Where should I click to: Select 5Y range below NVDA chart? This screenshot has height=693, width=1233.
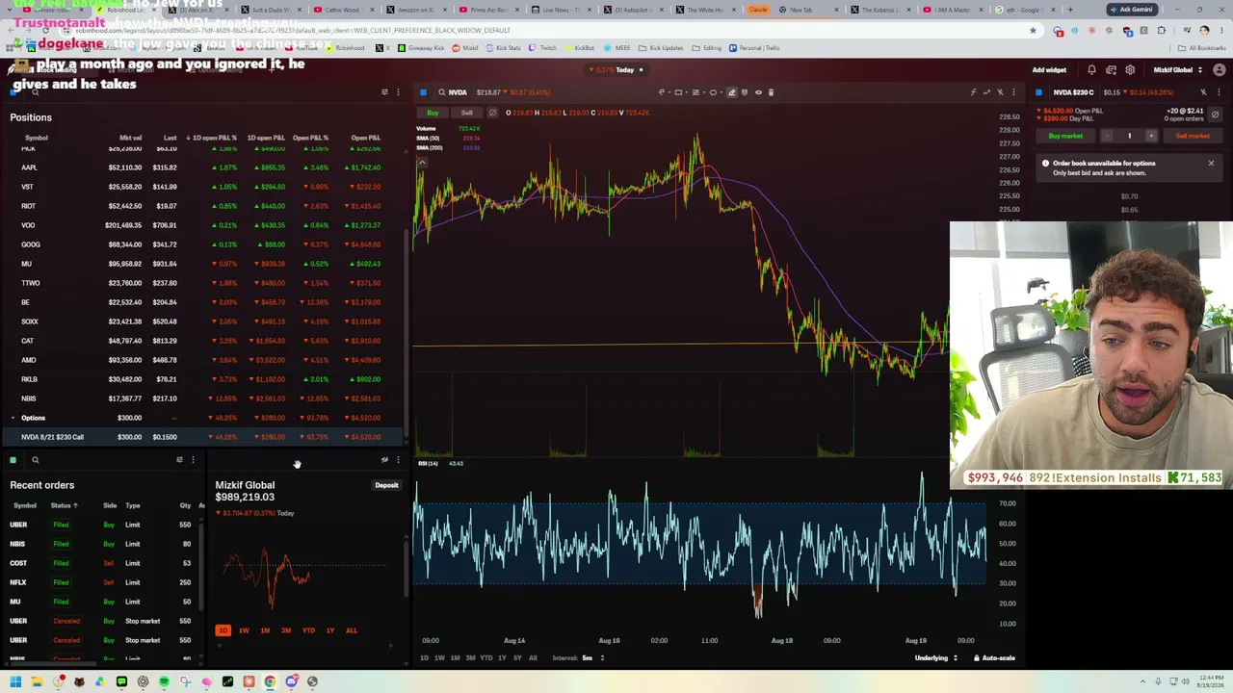point(517,658)
